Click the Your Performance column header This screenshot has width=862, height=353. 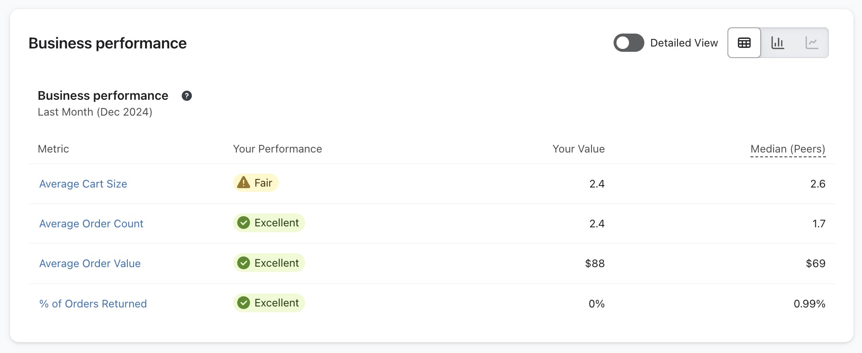pos(277,149)
